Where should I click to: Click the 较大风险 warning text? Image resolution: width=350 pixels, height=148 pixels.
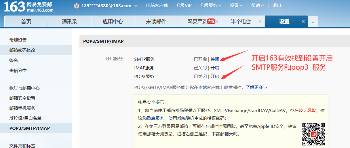tap(307, 110)
